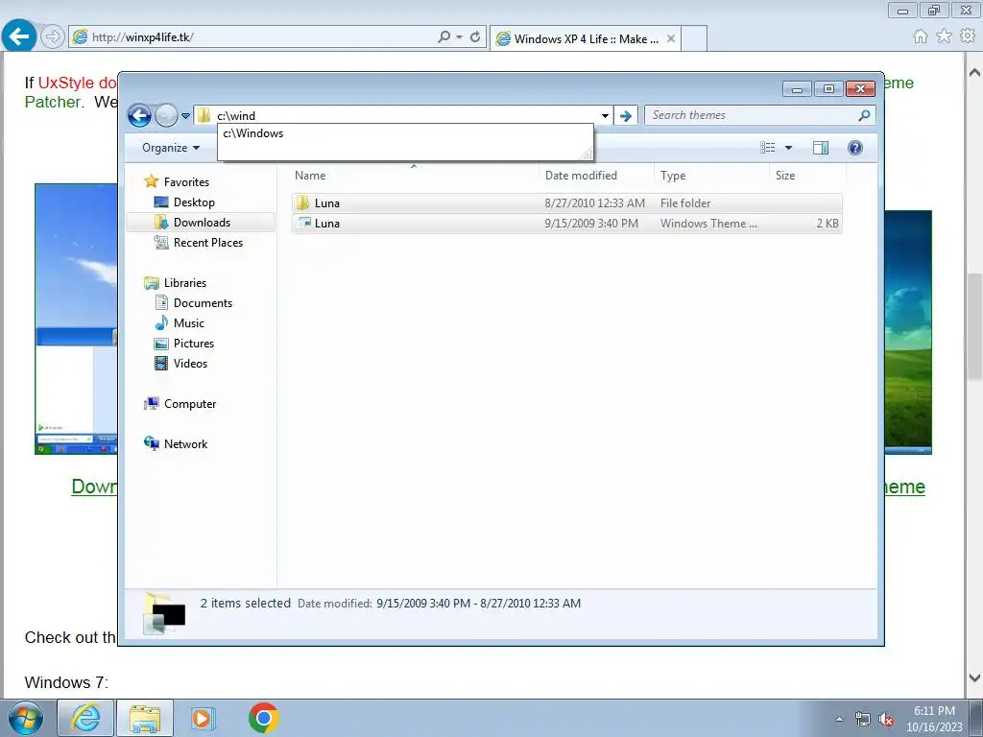Screen dimensions: 983x737
Task: Click the Luna folder icon in the file list
Action: (x=303, y=203)
